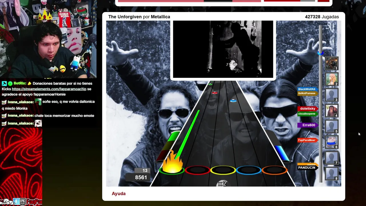Click the blue fret button
366x206 pixels.
click(249, 171)
